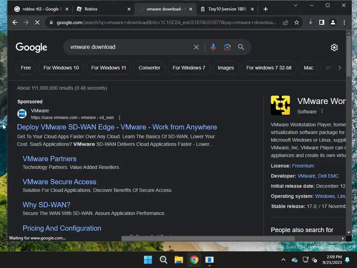Click the VMware Workstation logo thumbnail
The image size is (357, 268).
[280, 105]
